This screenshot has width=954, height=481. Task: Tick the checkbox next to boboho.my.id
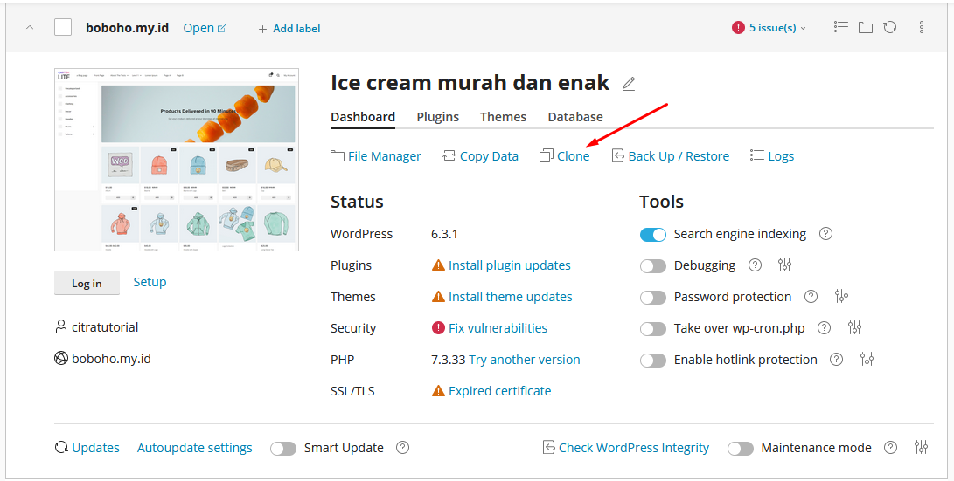point(63,27)
